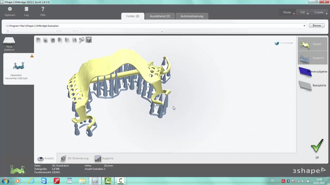
Task: Open the Optionen gear settings
Action: pyautogui.click(x=10, y=11)
